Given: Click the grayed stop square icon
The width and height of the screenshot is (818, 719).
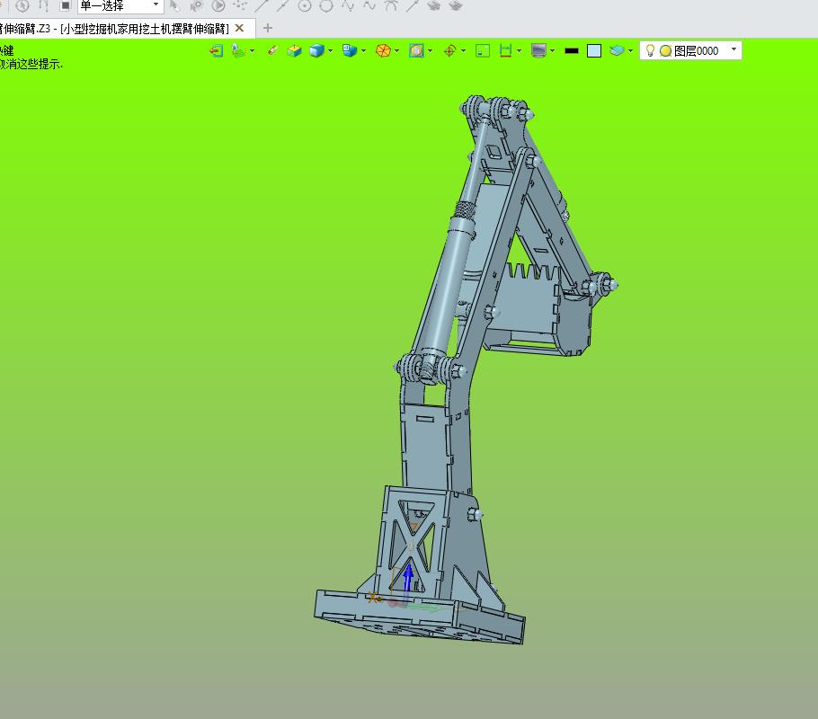Looking at the screenshot, I should 66,5.
